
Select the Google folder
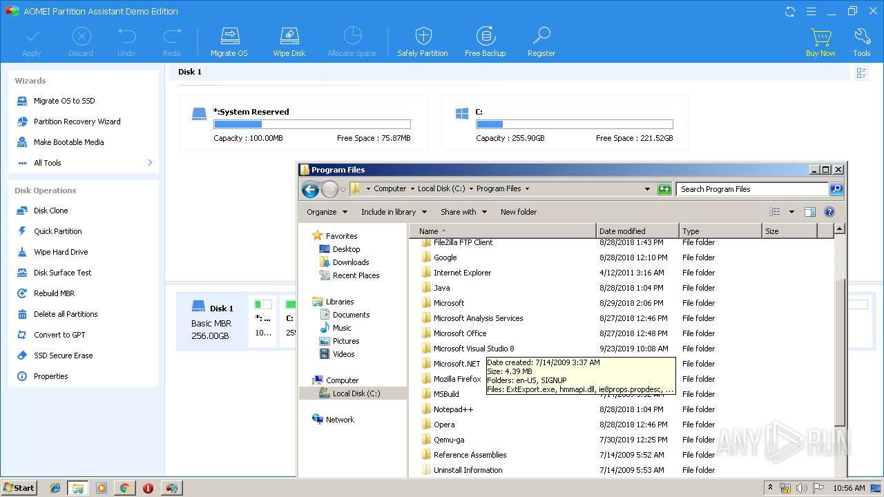(445, 257)
